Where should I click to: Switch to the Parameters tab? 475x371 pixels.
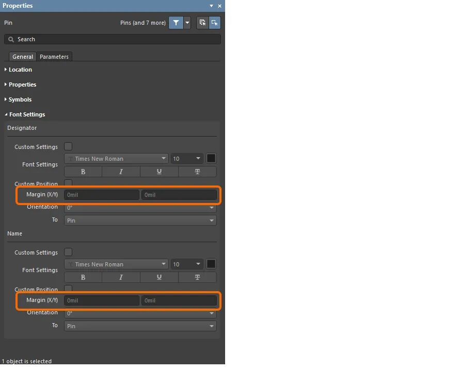click(x=54, y=57)
